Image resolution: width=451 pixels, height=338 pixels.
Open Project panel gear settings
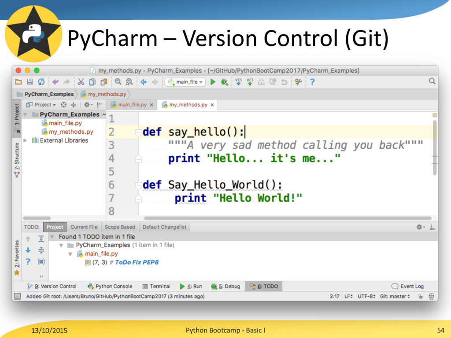[x=88, y=105]
